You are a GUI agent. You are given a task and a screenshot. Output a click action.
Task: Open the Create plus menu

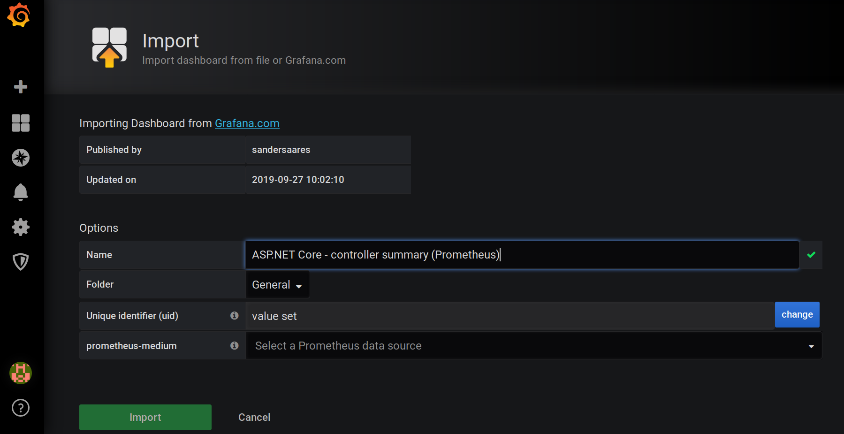pyautogui.click(x=21, y=87)
